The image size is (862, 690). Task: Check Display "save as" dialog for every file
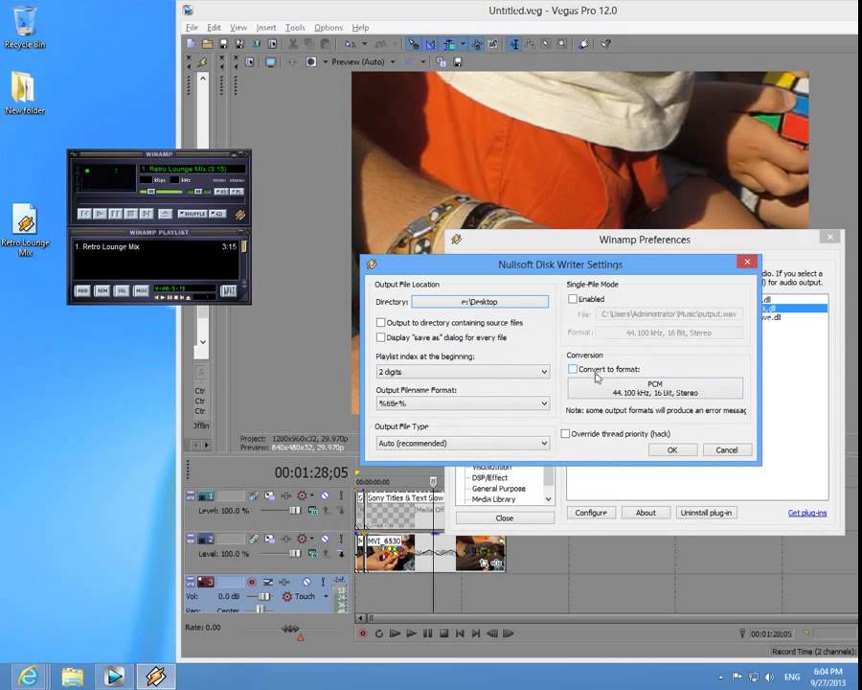pyautogui.click(x=380, y=337)
